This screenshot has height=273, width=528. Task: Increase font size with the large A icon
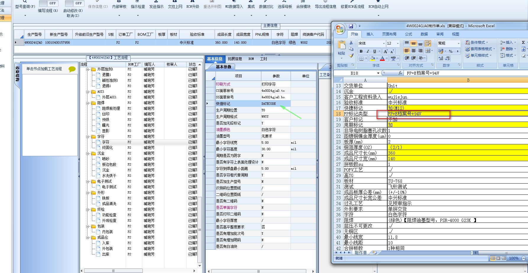[386, 51]
